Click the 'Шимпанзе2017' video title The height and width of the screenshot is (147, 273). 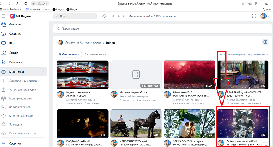tap(191, 94)
